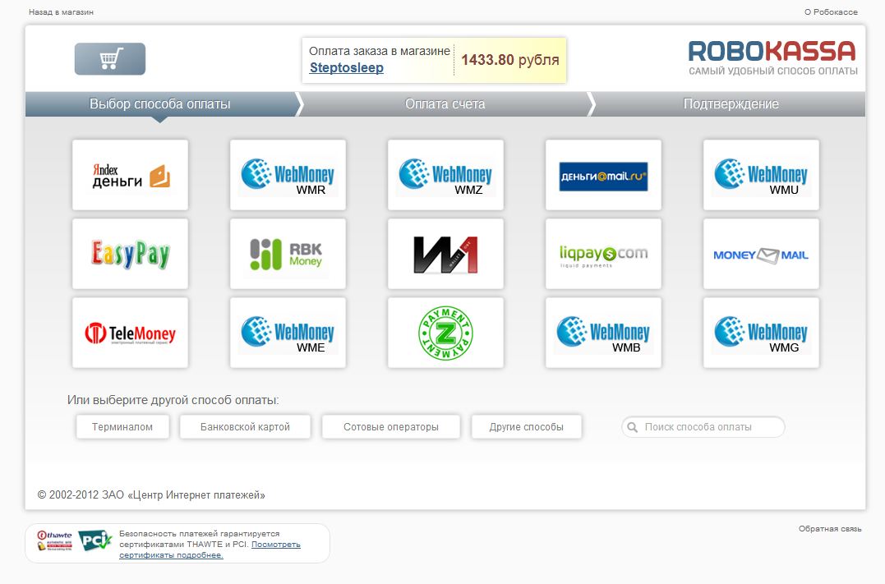The height and width of the screenshot is (584, 885).
Task: Click the 1433.80 рубля amount
Action: click(510, 60)
